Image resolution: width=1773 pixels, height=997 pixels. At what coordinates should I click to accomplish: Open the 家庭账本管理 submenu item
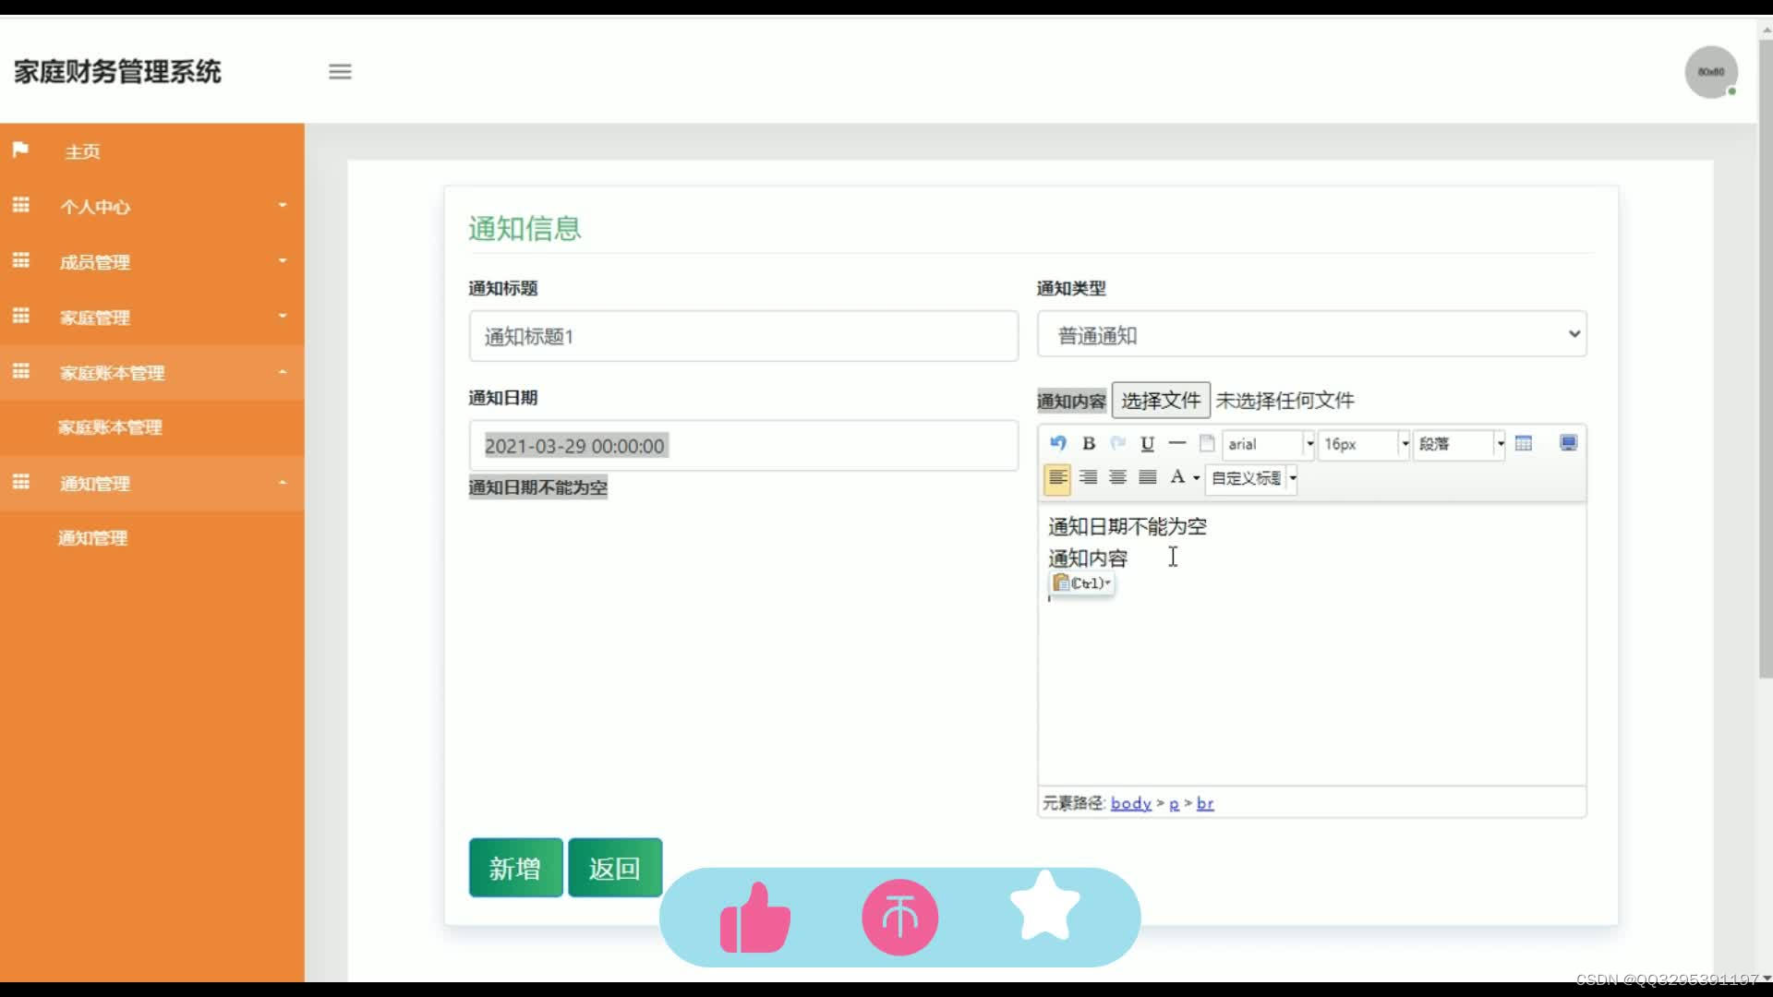pos(152,427)
